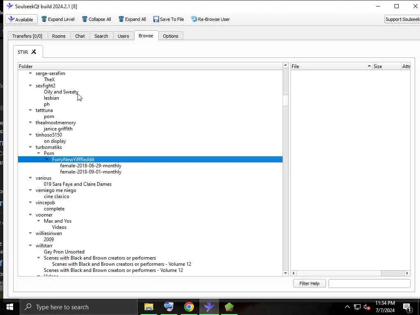The width and height of the screenshot is (420, 315).
Task: Collapse the williesiriwan folder
Action: point(30,233)
